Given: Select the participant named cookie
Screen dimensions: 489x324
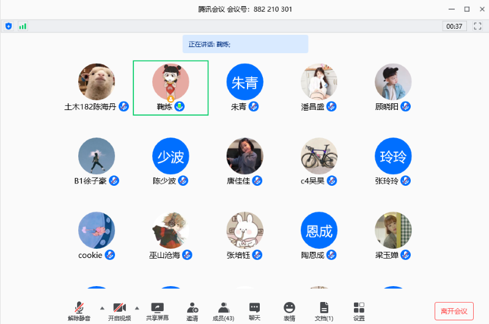Looking at the screenshot, I should coord(97,230).
